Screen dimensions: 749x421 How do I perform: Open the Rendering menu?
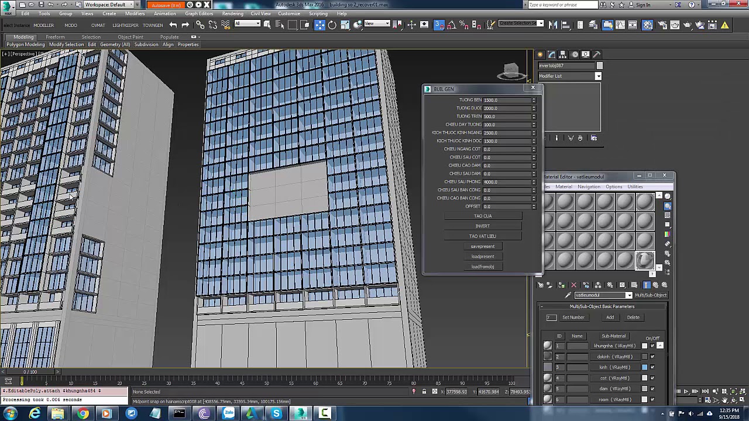point(232,13)
